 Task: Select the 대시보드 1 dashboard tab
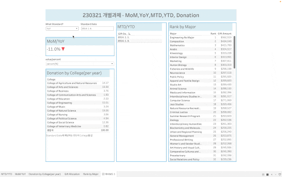108,174
